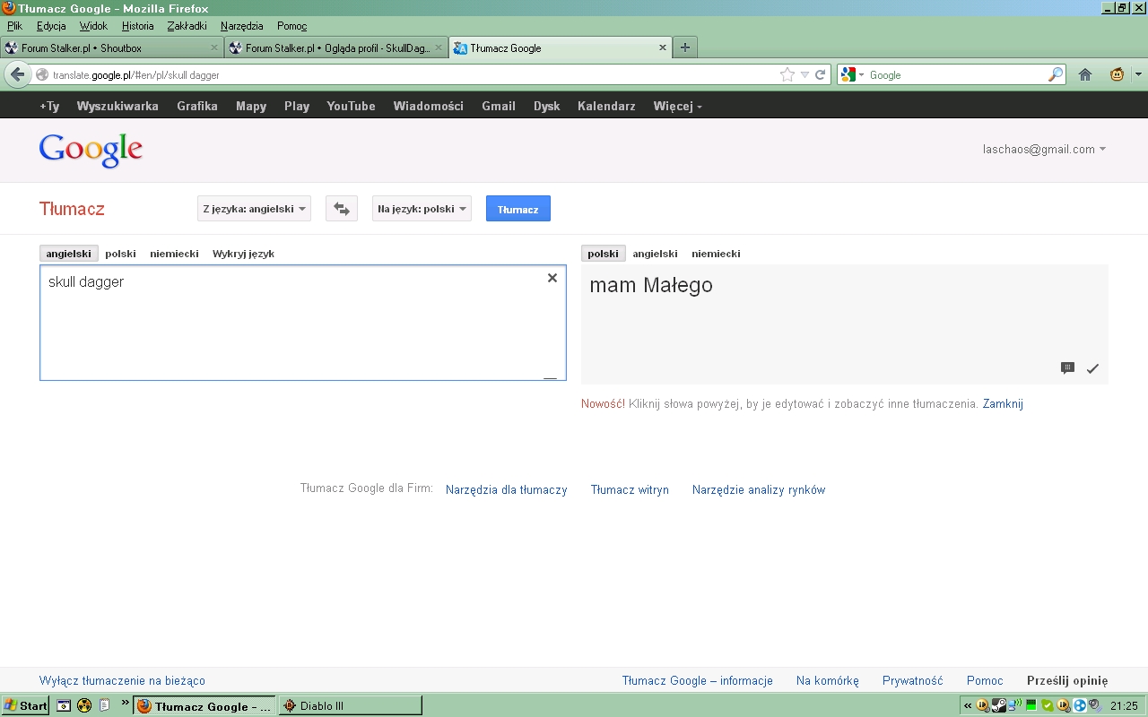This screenshot has width=1148, height=717.
Task: Open Tłumacz witryn link
Action: coord(630,490)
